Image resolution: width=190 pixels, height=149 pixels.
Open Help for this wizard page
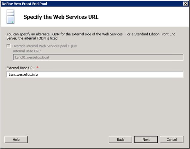[16, 140]
